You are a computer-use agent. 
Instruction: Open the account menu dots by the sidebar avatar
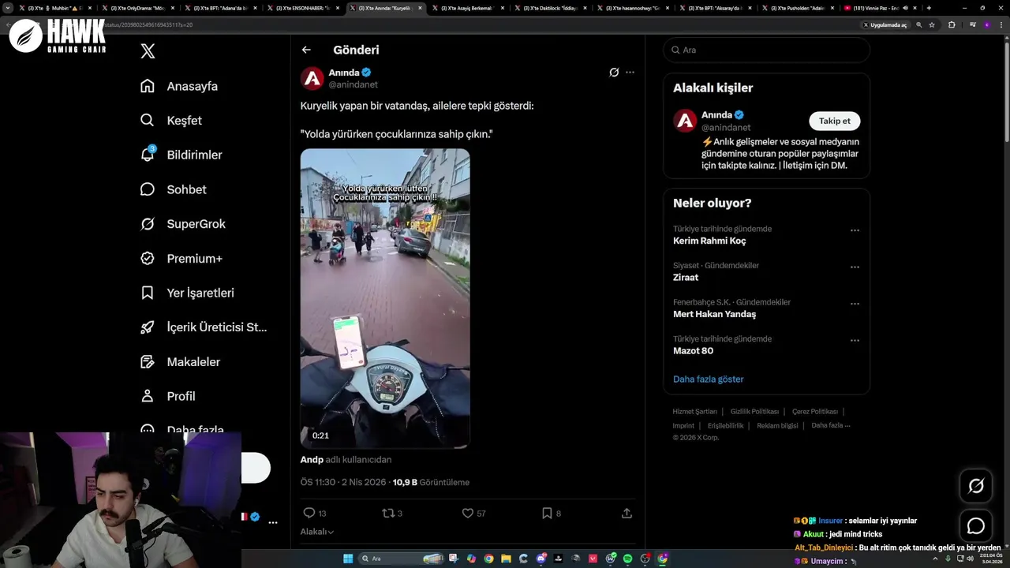(x=273, y=522)
